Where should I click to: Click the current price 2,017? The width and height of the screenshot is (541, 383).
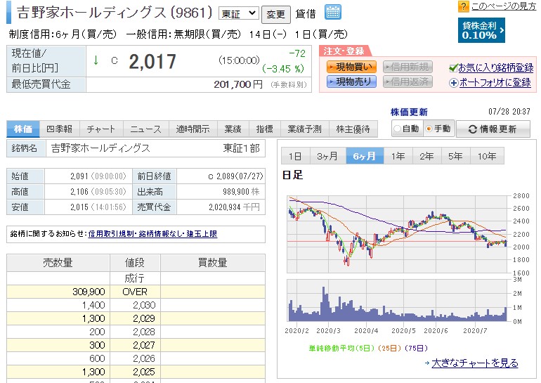click(152, 62)
